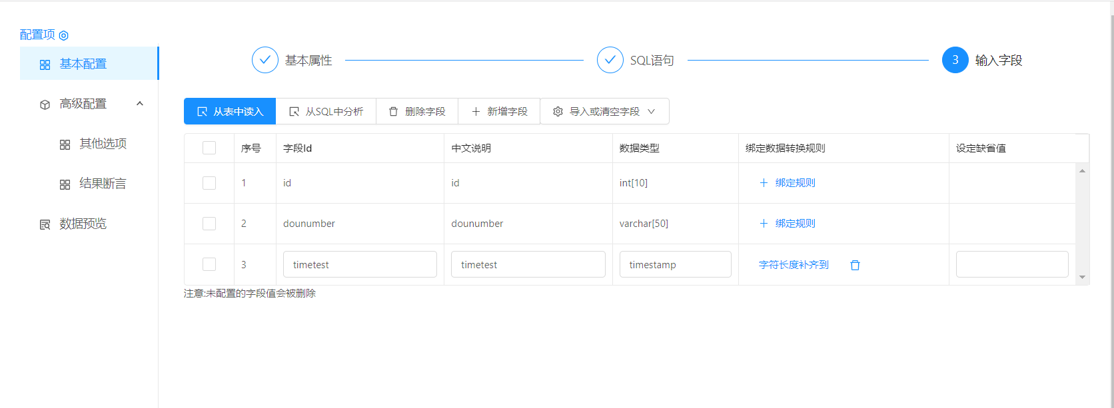
Task: Click the completed 基本属性 step checkmark
Action: point(265,60)
